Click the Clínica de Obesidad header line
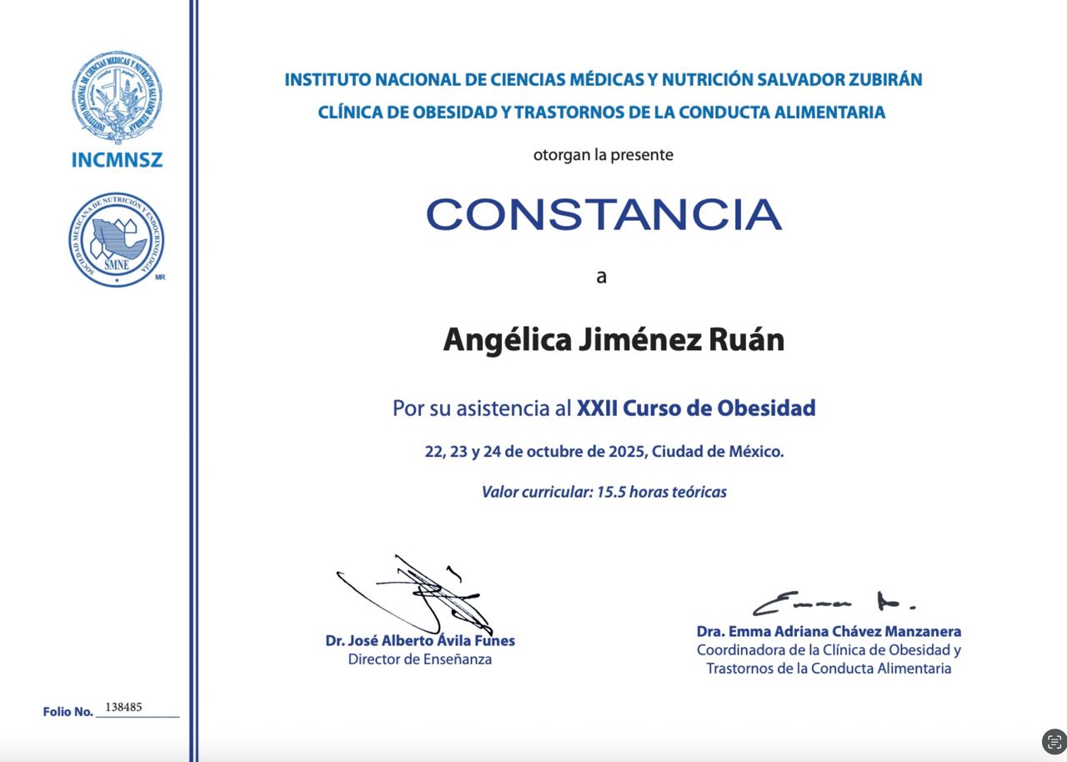The height and width of the screenshot is (762, 1067). pos(601,113)
